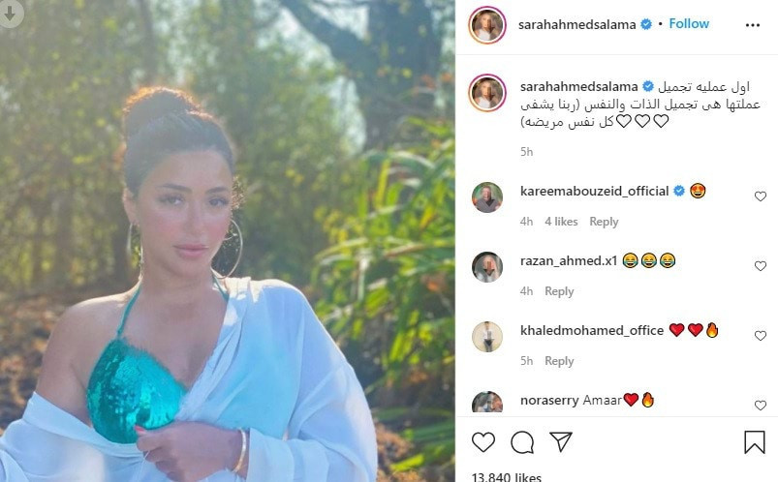Like noraserry's comment heart
The height and width of the screenshot is (482, 778).
761,406
